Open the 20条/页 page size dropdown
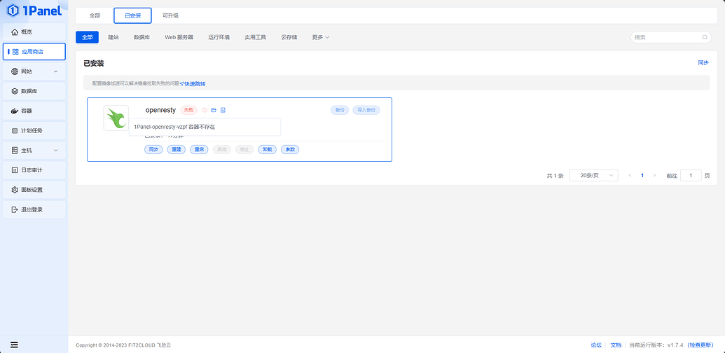 (x=594, y=176)
